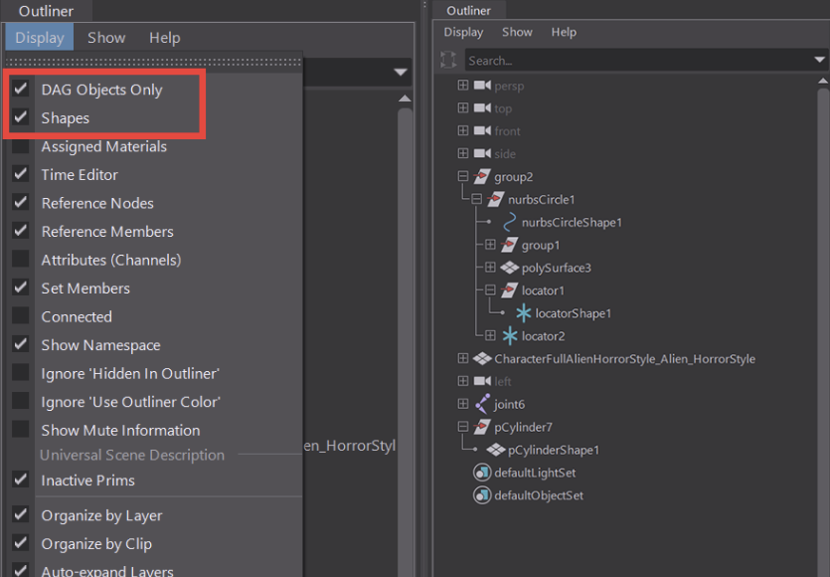Enable Ignore 'Hidden In Outliner'
This screenshot has height=577, width=830.
(21, 372)
